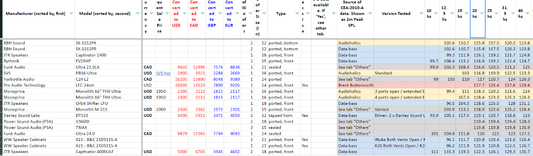533x156 pixels.
Task: Select the 'Version Tested' header cell
Action: point(399,19)
